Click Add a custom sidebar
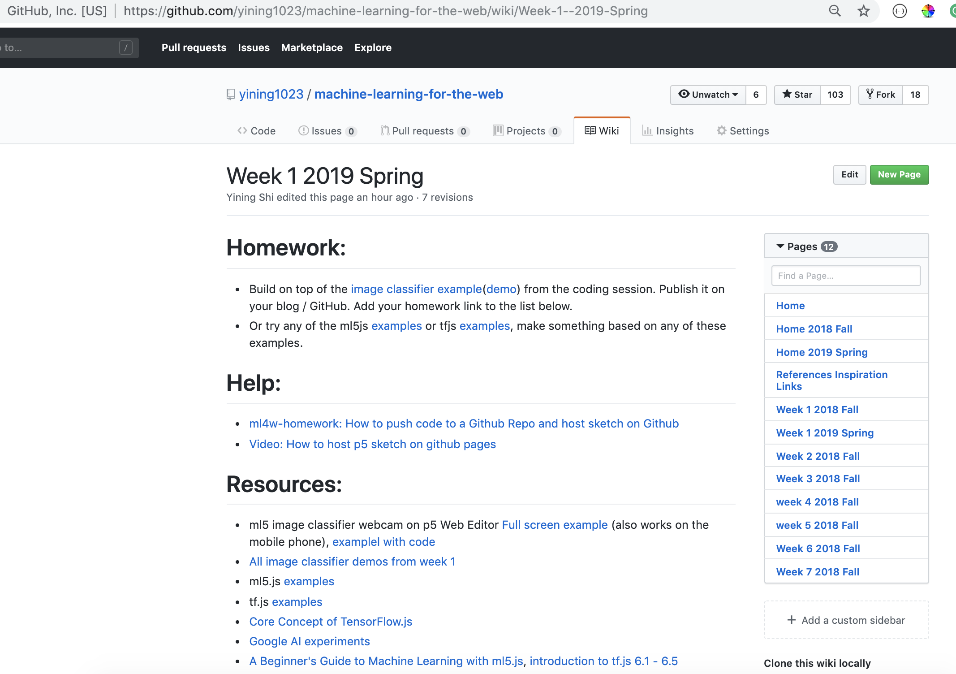 tap(846, 620)
